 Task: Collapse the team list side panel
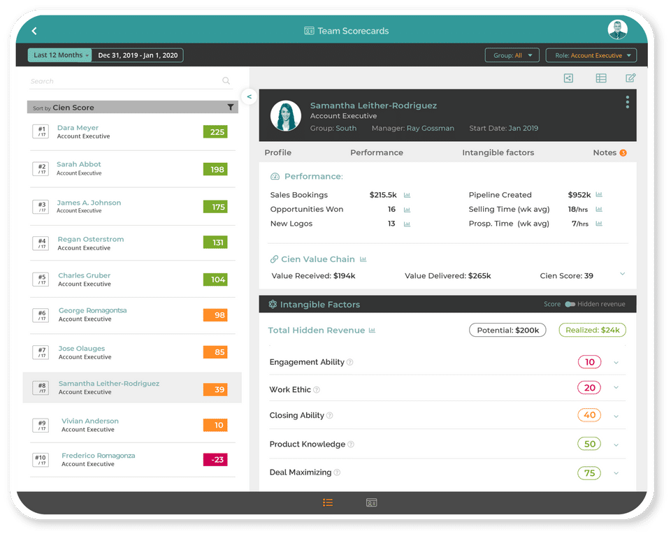pyautogui.click(x=249, y=96)
